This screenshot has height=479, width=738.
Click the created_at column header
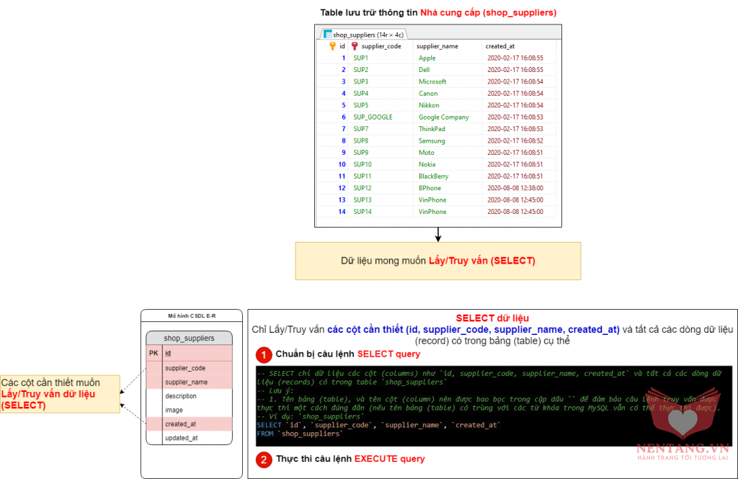(x=500, y=46)
